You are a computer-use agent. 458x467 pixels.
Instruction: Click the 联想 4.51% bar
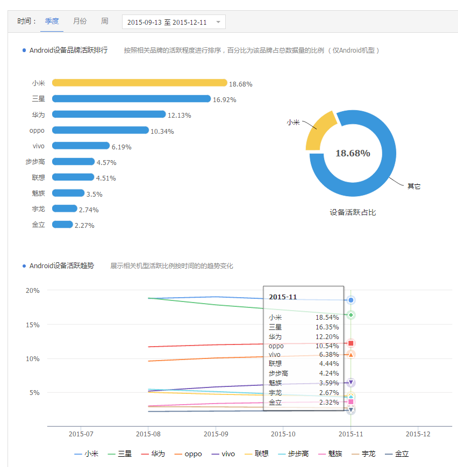(73, 177)
